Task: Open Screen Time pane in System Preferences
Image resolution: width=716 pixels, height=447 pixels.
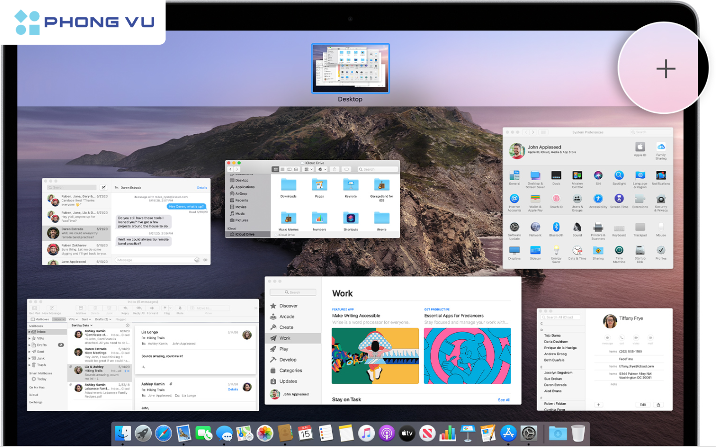Action: point(619,201)
